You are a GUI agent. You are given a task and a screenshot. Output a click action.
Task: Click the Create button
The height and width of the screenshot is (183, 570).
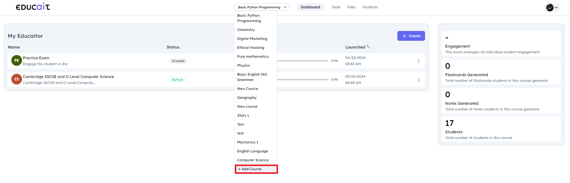pos(411,36)
